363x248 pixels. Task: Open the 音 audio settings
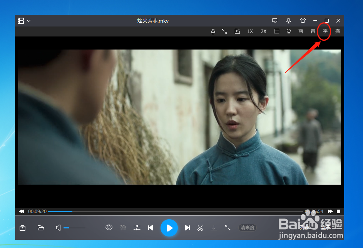(x=313, y=31)
